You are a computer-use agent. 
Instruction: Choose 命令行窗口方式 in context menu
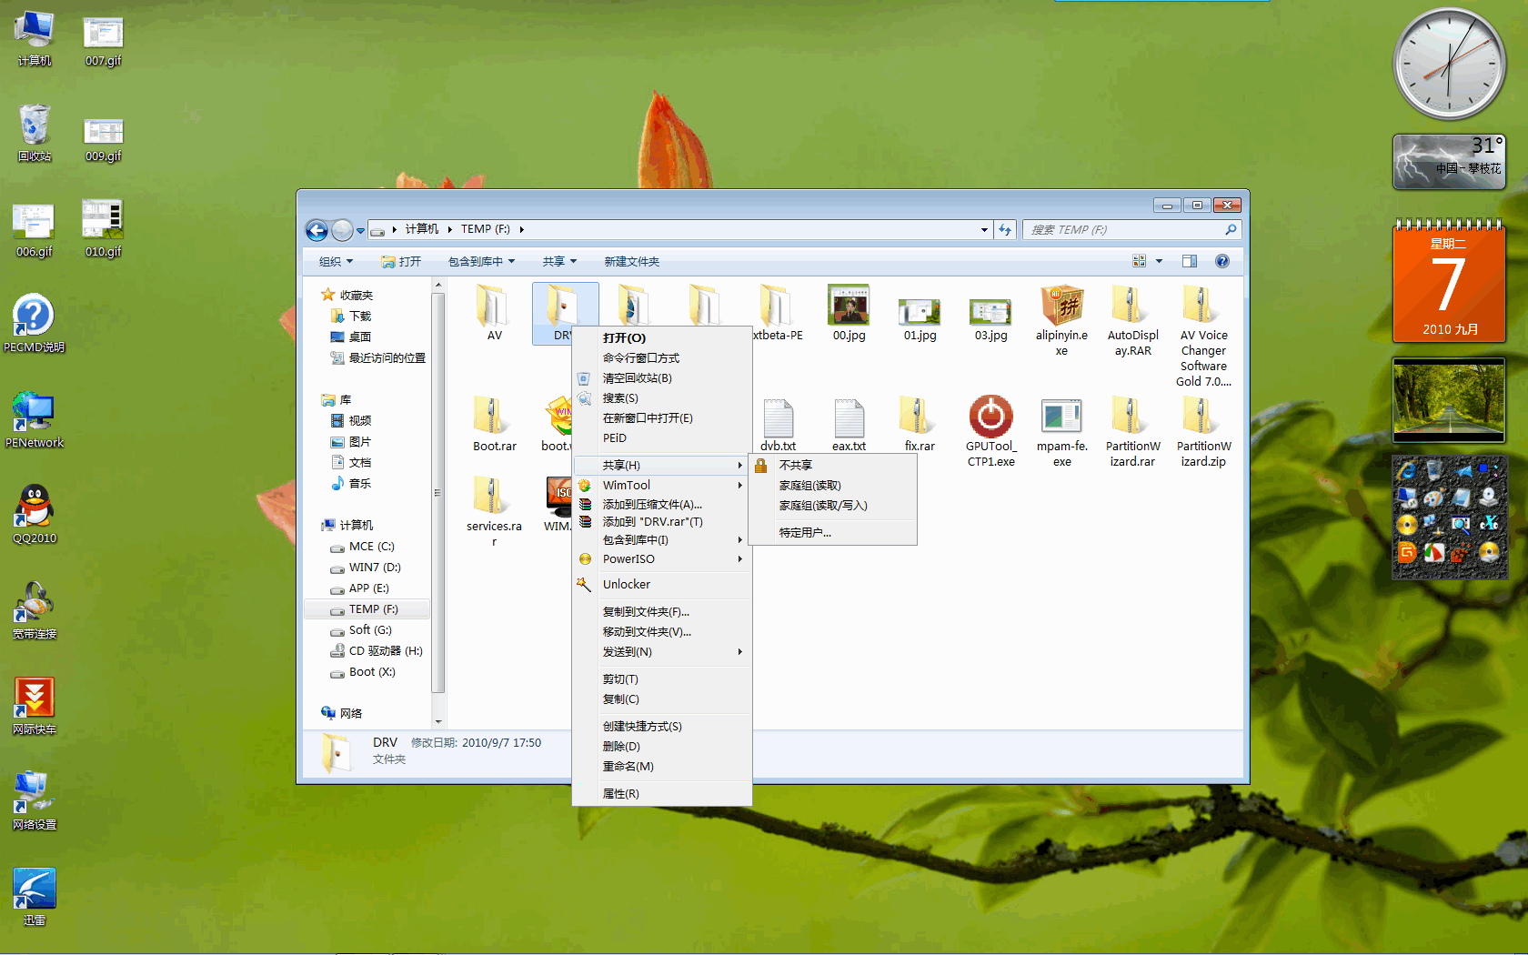(661, 357)
